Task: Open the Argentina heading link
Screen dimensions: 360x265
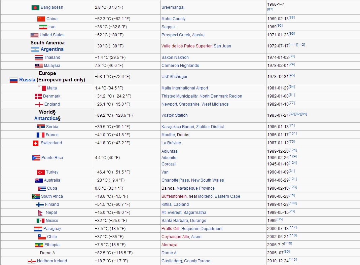Action: 52,49
